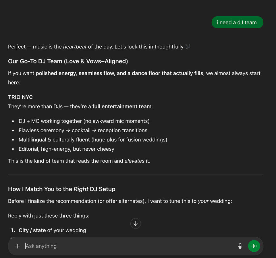Click the 'City / state' list item

tap(52, 230)
